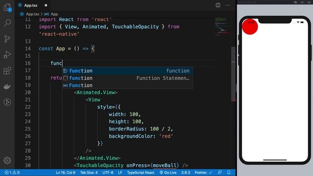Click the editor vertical scrollbar

coord(233,74)
